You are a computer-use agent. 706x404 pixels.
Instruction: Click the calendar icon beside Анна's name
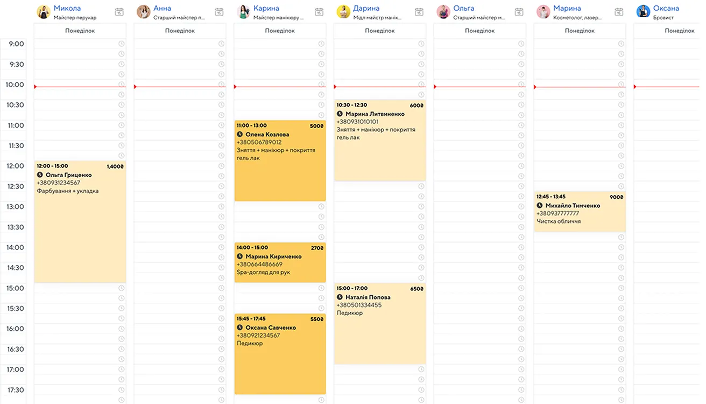point(219,12)
